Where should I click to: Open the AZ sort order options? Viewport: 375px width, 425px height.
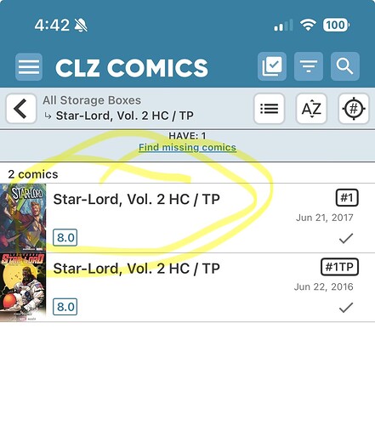311,109
